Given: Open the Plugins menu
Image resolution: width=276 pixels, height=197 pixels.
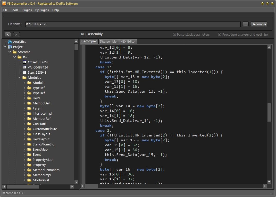Looking at the screenshot, I should [x=27, y=10].
